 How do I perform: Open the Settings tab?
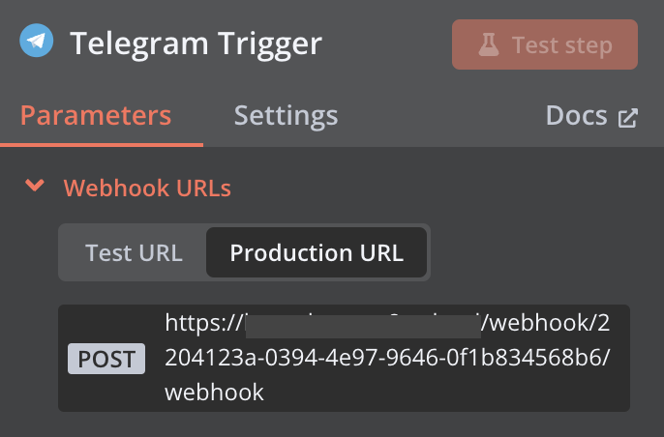click(x=286, y=116)
